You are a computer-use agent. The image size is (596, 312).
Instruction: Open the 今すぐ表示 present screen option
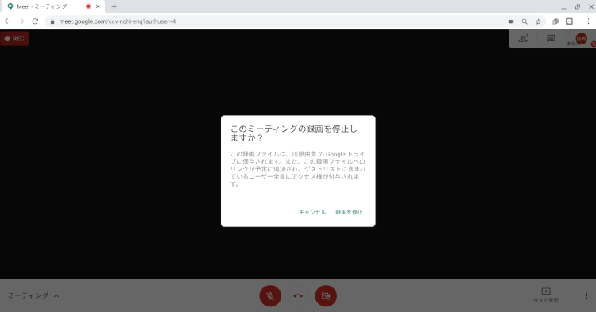point(546,295)
